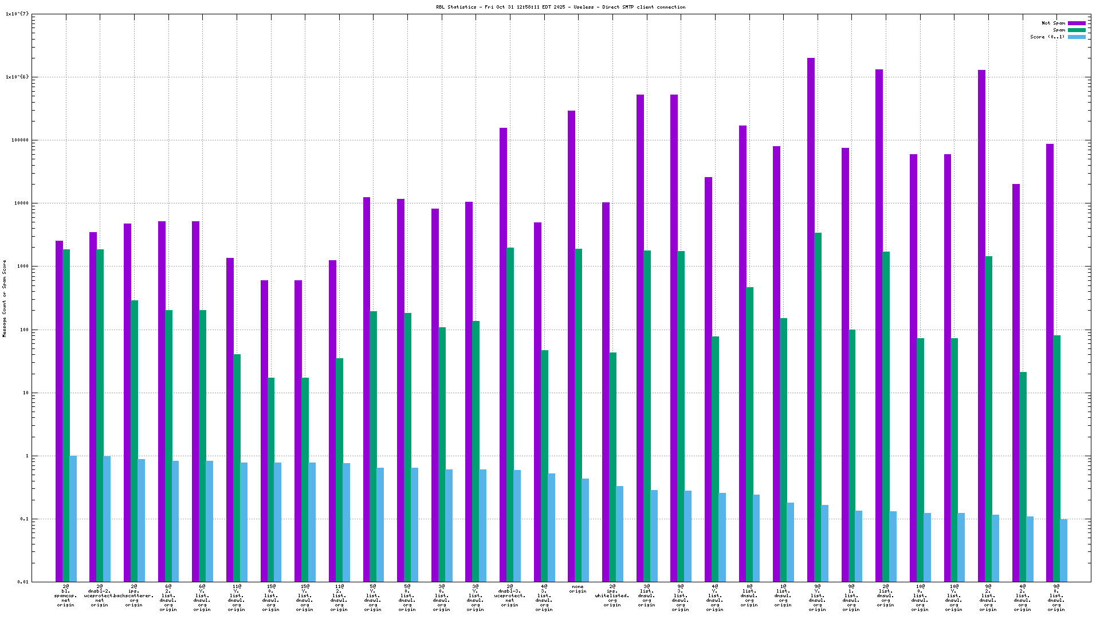Click the rightmost blue Score bar
This screenshot has width=1100, height=619.
click(x=1063, y=550)
